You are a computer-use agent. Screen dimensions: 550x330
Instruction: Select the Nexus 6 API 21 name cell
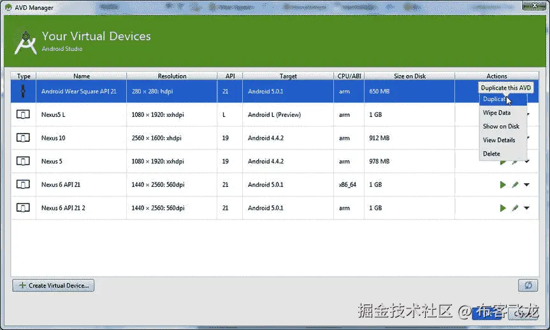pyautogui.click(x=82, y=184)
